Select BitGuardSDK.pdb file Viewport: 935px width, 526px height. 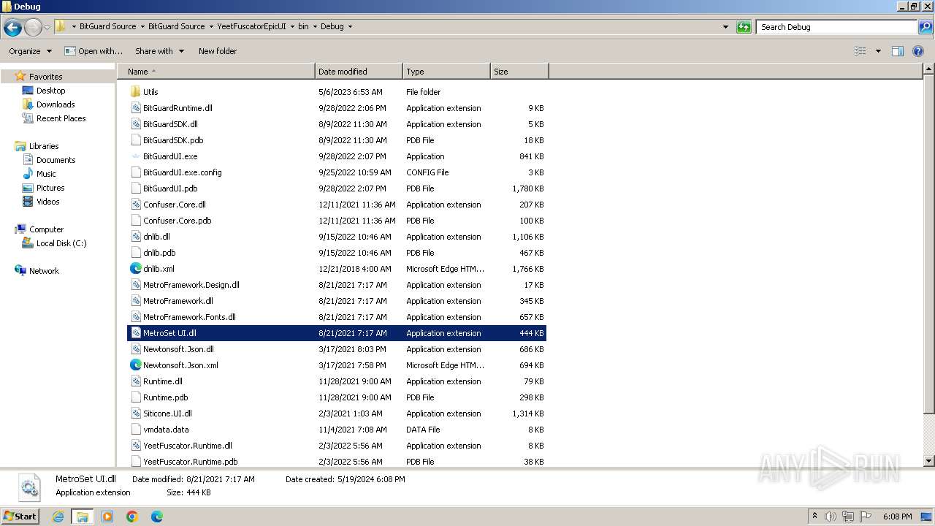click(173, 140)
